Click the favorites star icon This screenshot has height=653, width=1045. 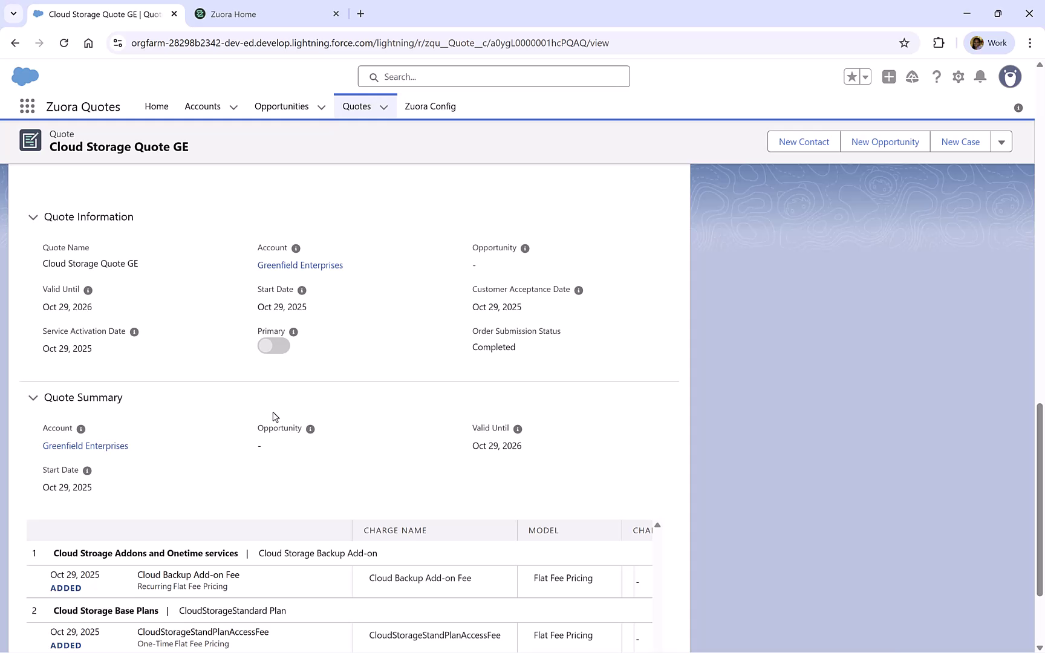pyautogui.click(x=851, y=76)
